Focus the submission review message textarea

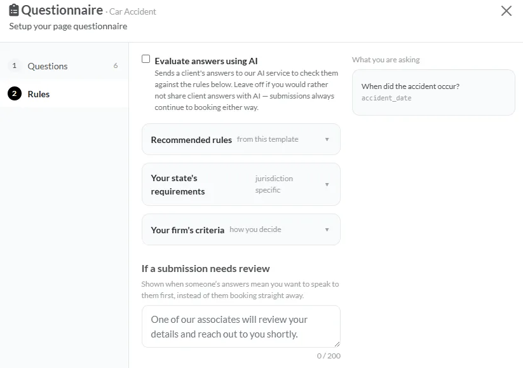pyautogui.click(x=241, y=326)
